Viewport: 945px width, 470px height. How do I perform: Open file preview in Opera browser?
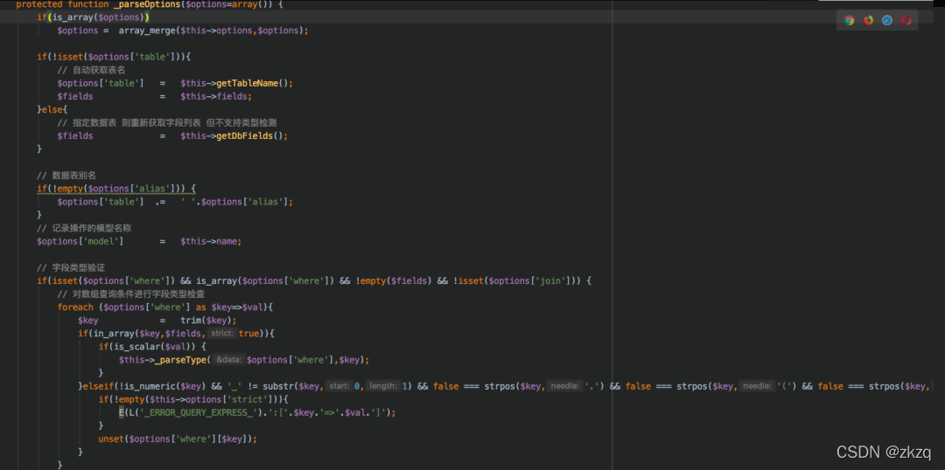pos(906,20)
